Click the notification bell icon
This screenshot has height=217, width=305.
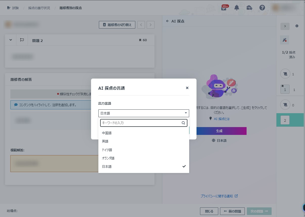[x=237, y=8]
